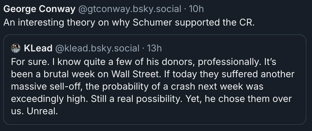Click the KLead display name
312x131 pixels.
37,48
